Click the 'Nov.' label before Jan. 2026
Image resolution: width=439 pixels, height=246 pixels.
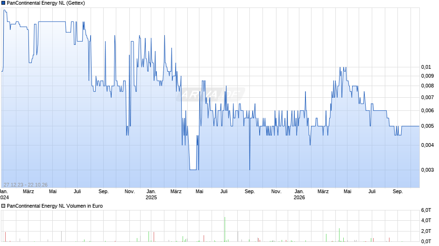[x=276, y=192]
